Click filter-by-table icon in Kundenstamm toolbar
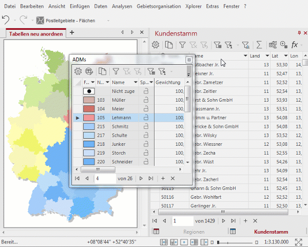The image size is (308, 247). click(218, 45)
